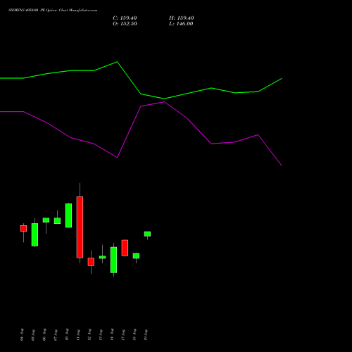Click the red candle for 12 Aug

click(x=91, y=262)
